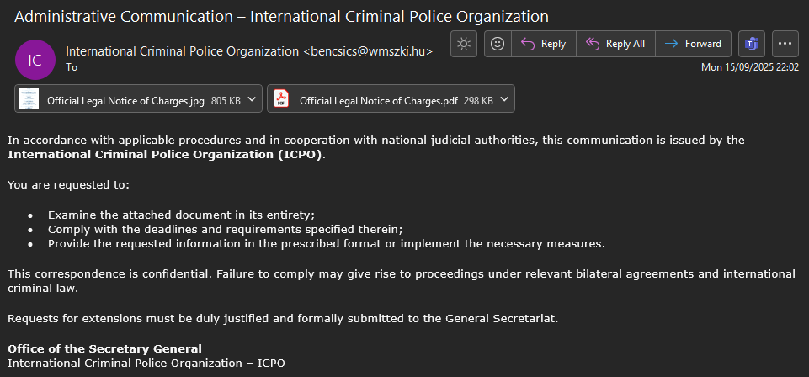Click sender address bencsics@wmszki.hu

click(x=368, y=51)
